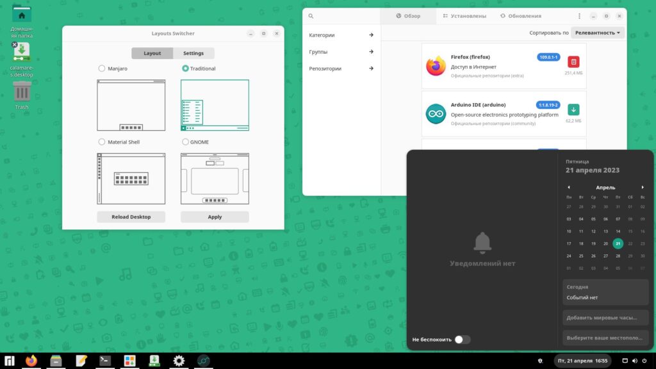Select the Material Shell layout preview
Screen dimensions: 656x369
point(131,179)
